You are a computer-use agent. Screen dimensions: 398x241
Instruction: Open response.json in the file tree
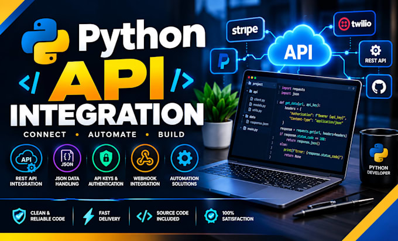click(x=256, y=123)
